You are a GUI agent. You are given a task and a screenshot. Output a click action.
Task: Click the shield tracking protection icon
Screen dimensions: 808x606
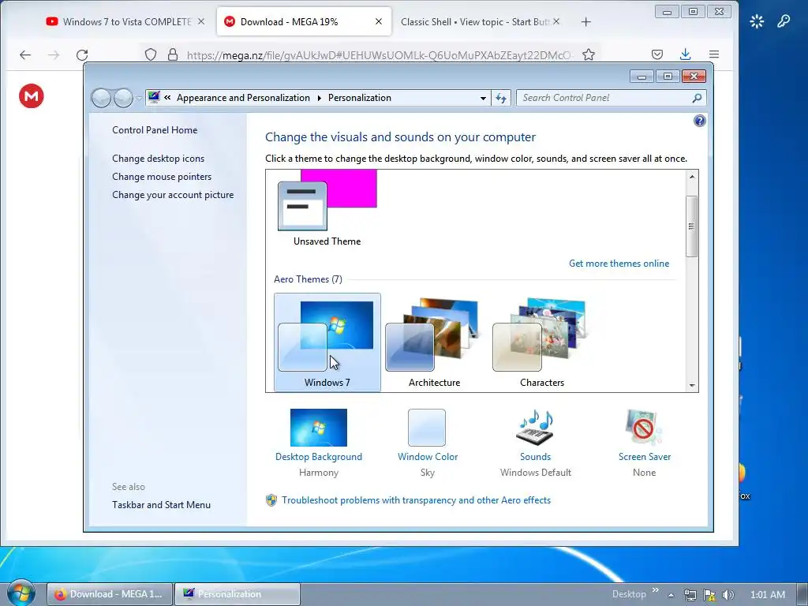pos(151,54)
